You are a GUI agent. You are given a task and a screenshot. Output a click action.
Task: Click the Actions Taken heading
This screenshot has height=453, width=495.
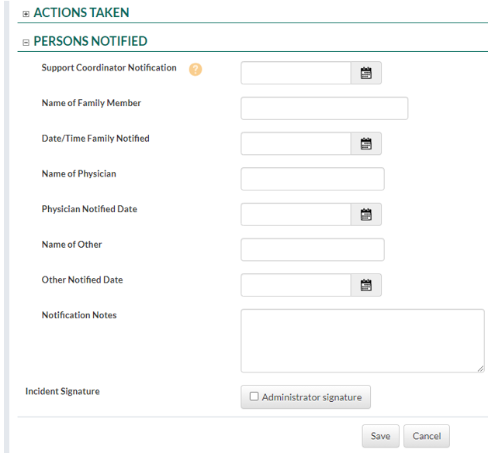coord(81,13)
